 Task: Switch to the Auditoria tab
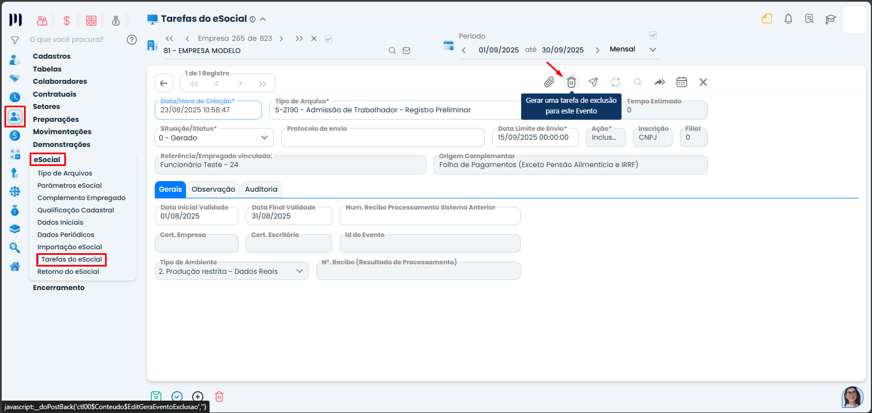pyautogui.click(x=261, y=189)
